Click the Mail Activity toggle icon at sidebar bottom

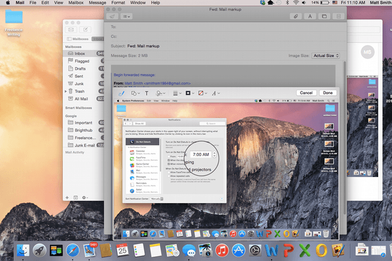click(x=75, y=198)
